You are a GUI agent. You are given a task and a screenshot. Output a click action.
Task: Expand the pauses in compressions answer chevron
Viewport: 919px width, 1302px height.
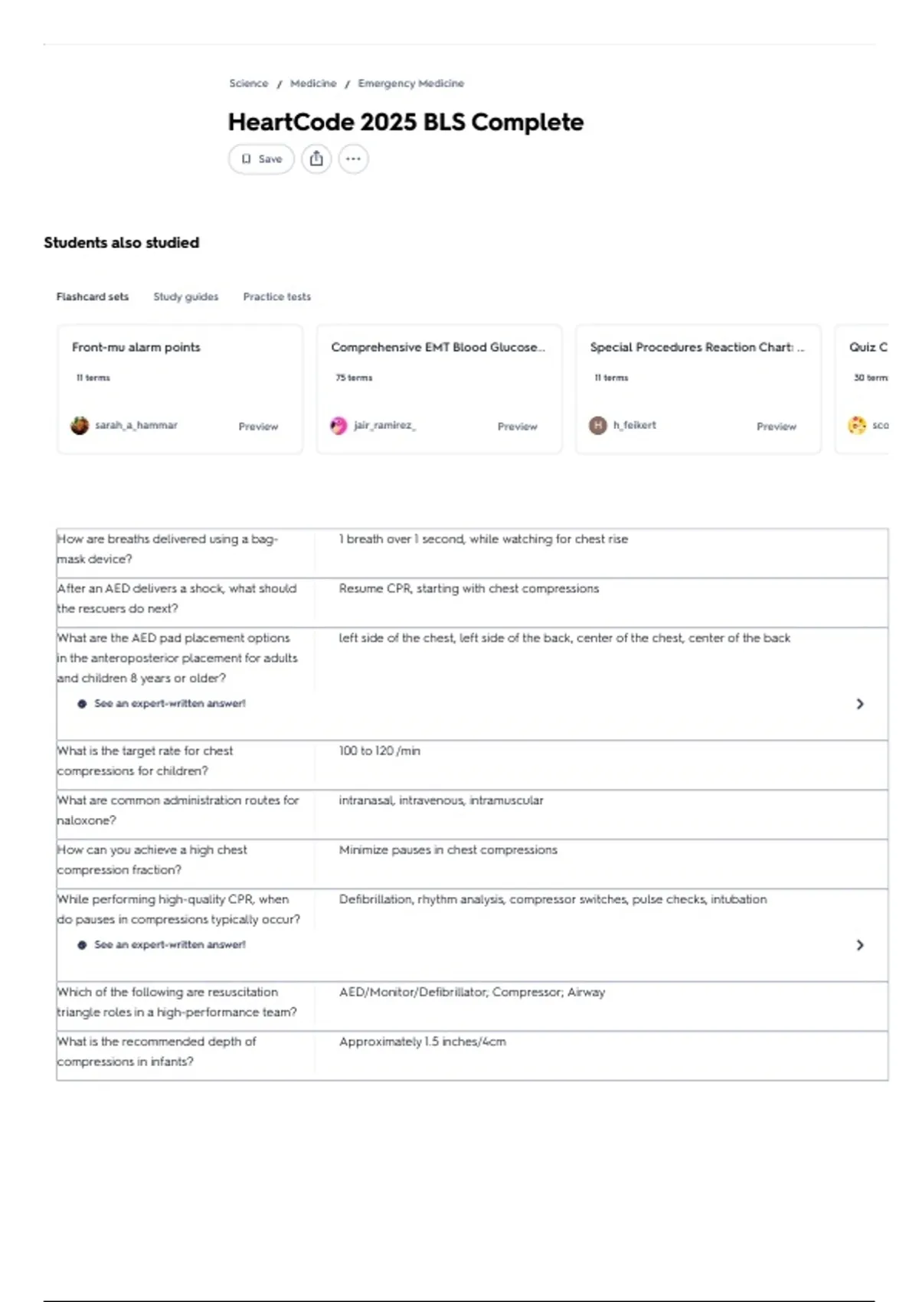(859, 945)
